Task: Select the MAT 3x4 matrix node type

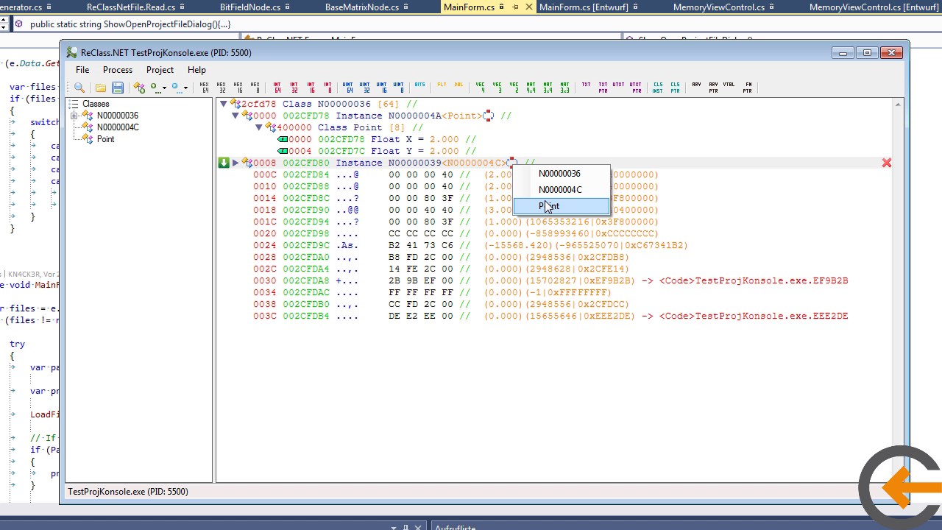Action: (548, 88)
